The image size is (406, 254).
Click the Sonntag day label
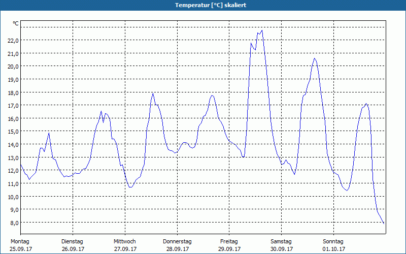tap(333, 242)
